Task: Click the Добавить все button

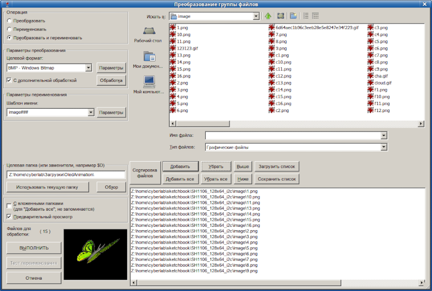Action: (180, 179)
